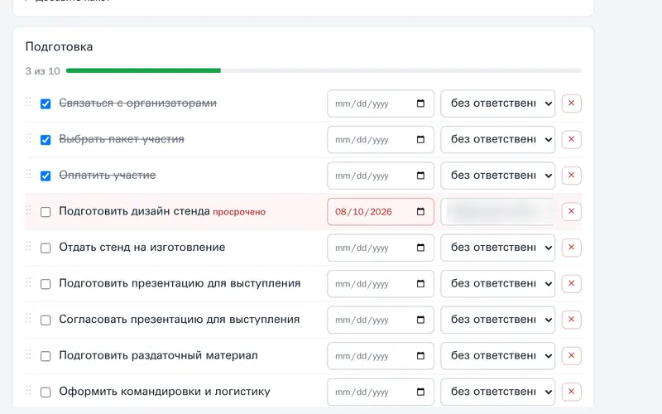Screen dimensions: 662x414
Task: Open calendar picker for 'Выбрать пакет участия'
Action: pos(420,139)
